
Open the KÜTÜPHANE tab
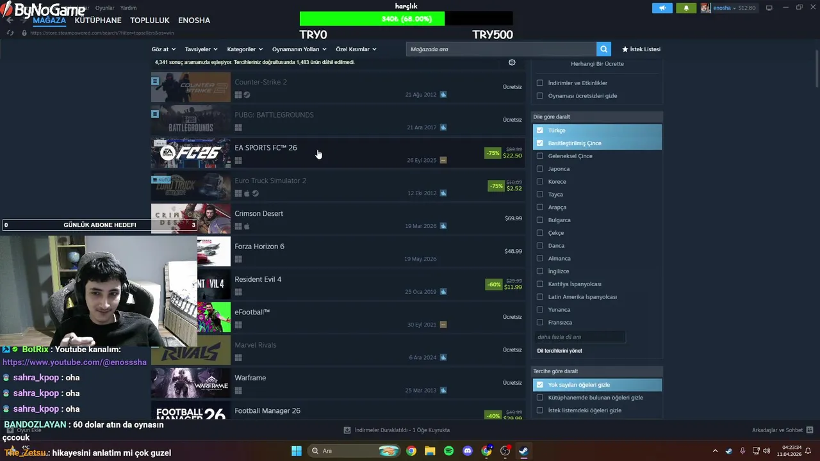tap(98, 20)
